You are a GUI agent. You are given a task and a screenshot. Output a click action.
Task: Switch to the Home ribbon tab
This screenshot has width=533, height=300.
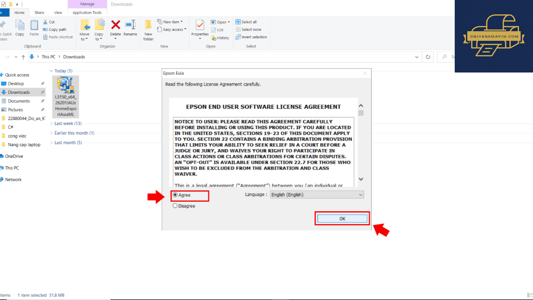click(x=20, y=12)
